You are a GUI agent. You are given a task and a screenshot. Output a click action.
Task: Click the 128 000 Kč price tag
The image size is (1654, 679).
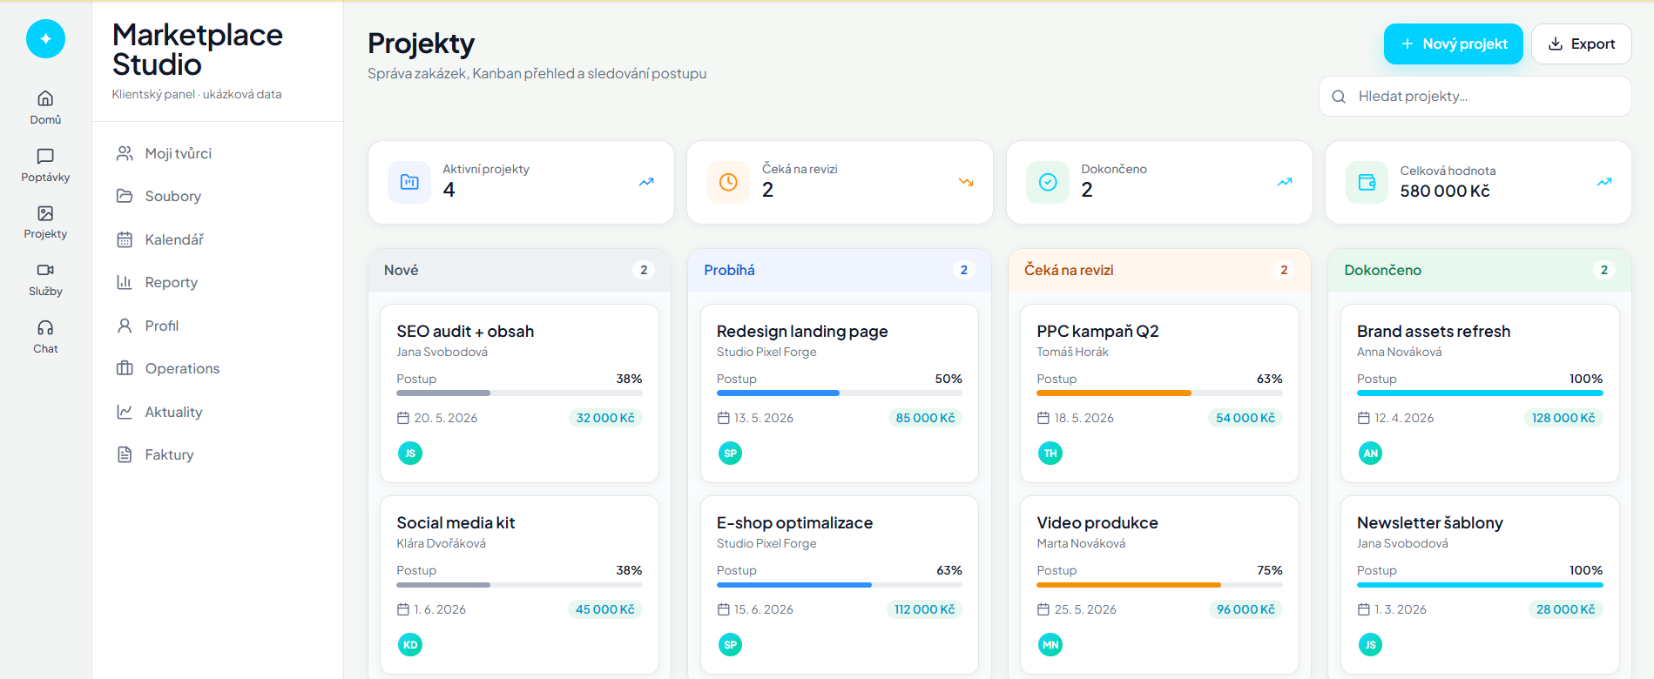[x=1563, y=418]
